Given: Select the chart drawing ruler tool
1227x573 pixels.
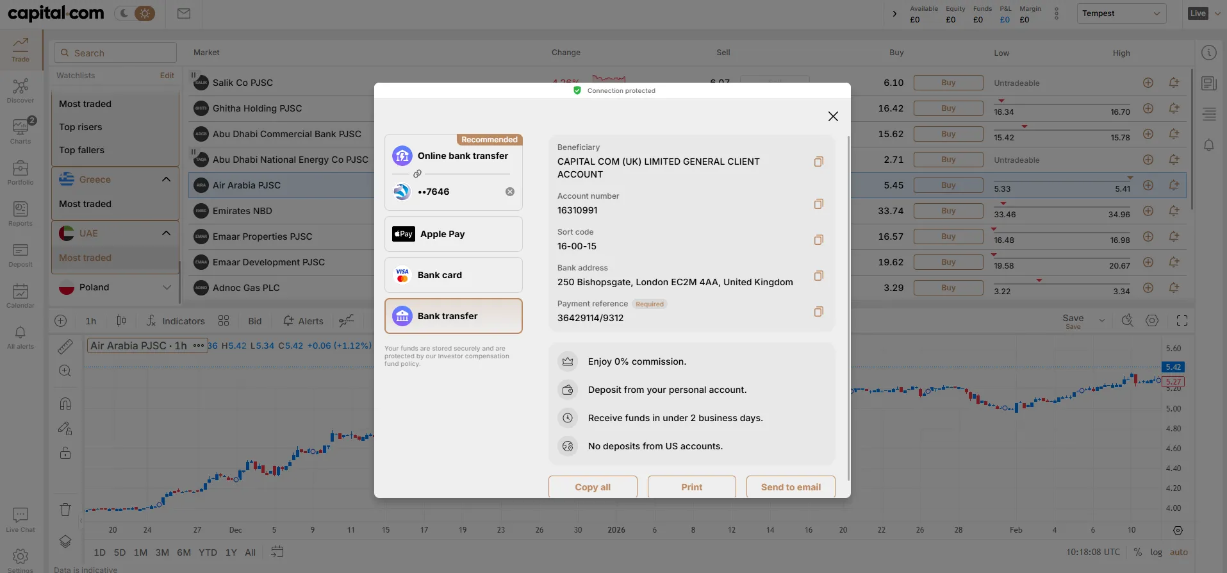Looking at the screenshot, I should pos(65,347).
